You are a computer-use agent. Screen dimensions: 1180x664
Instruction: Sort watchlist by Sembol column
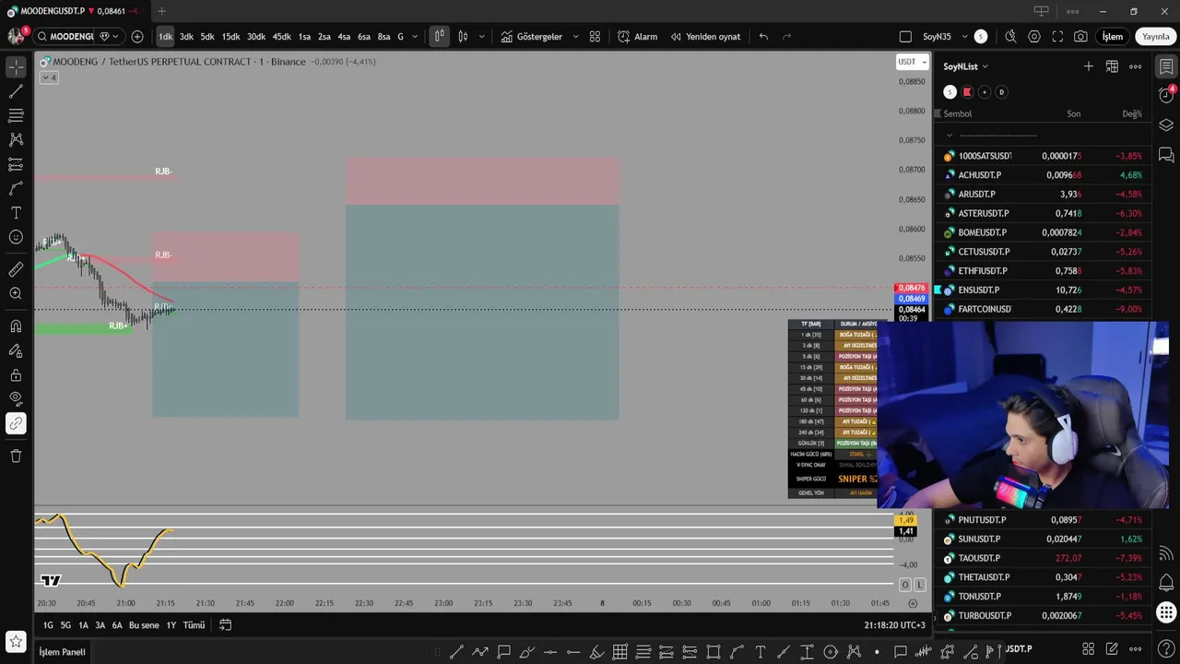(x=957, y=114)
